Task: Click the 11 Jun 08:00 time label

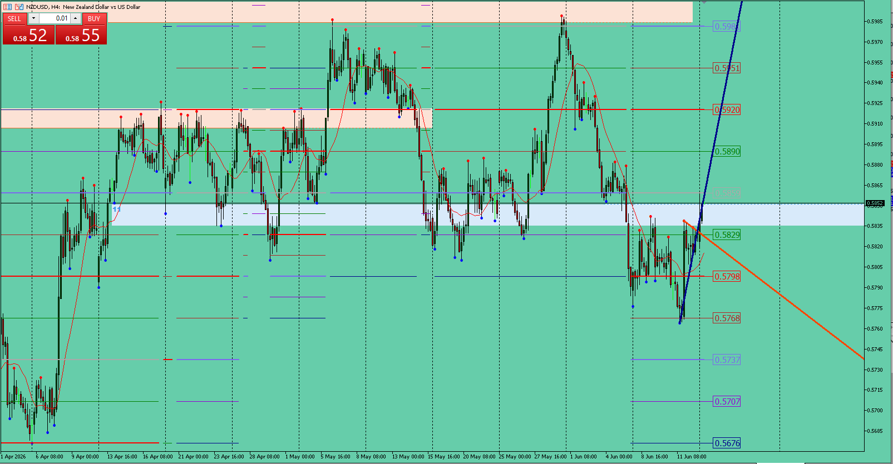Action: tap(692, 457)
